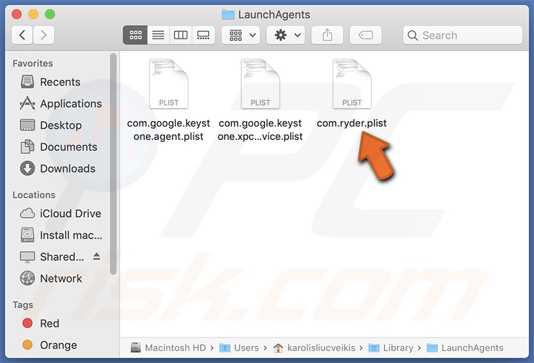Click into the Search field
The width and height of the screenshot is (534, 363).
click(462, 35)
